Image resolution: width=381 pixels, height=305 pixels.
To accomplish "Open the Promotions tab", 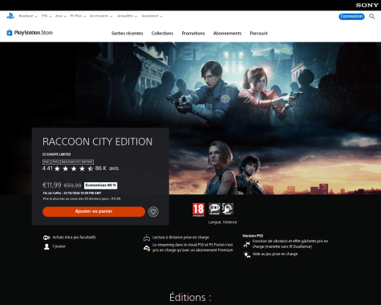I will (x=193, y=34).
